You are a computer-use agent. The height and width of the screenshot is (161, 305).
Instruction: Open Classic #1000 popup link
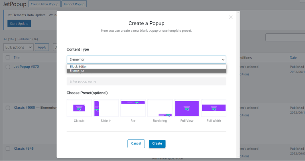[x=24, y=108]
